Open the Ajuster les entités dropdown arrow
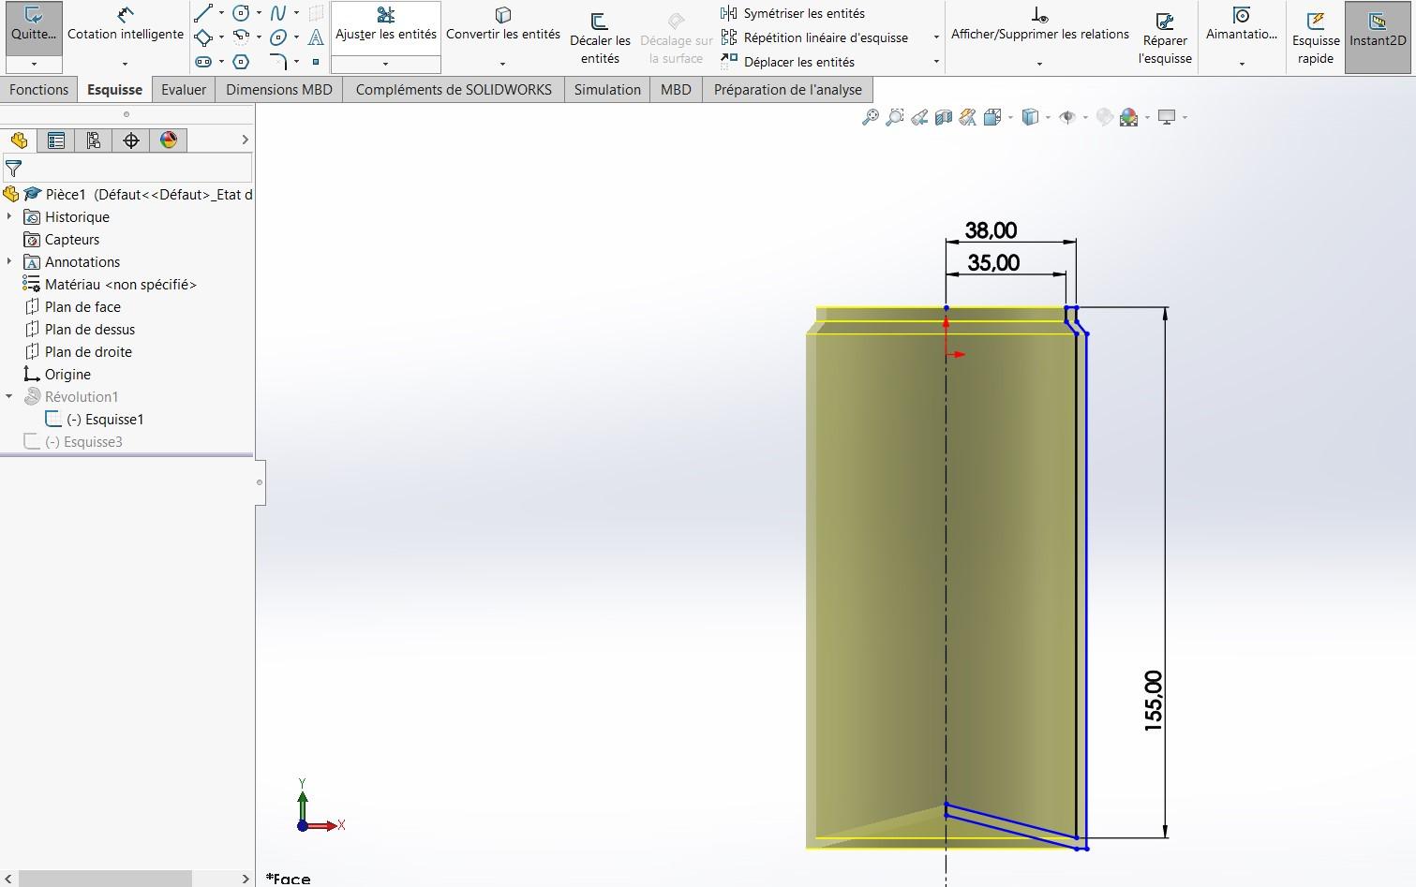 pos(385,64)
